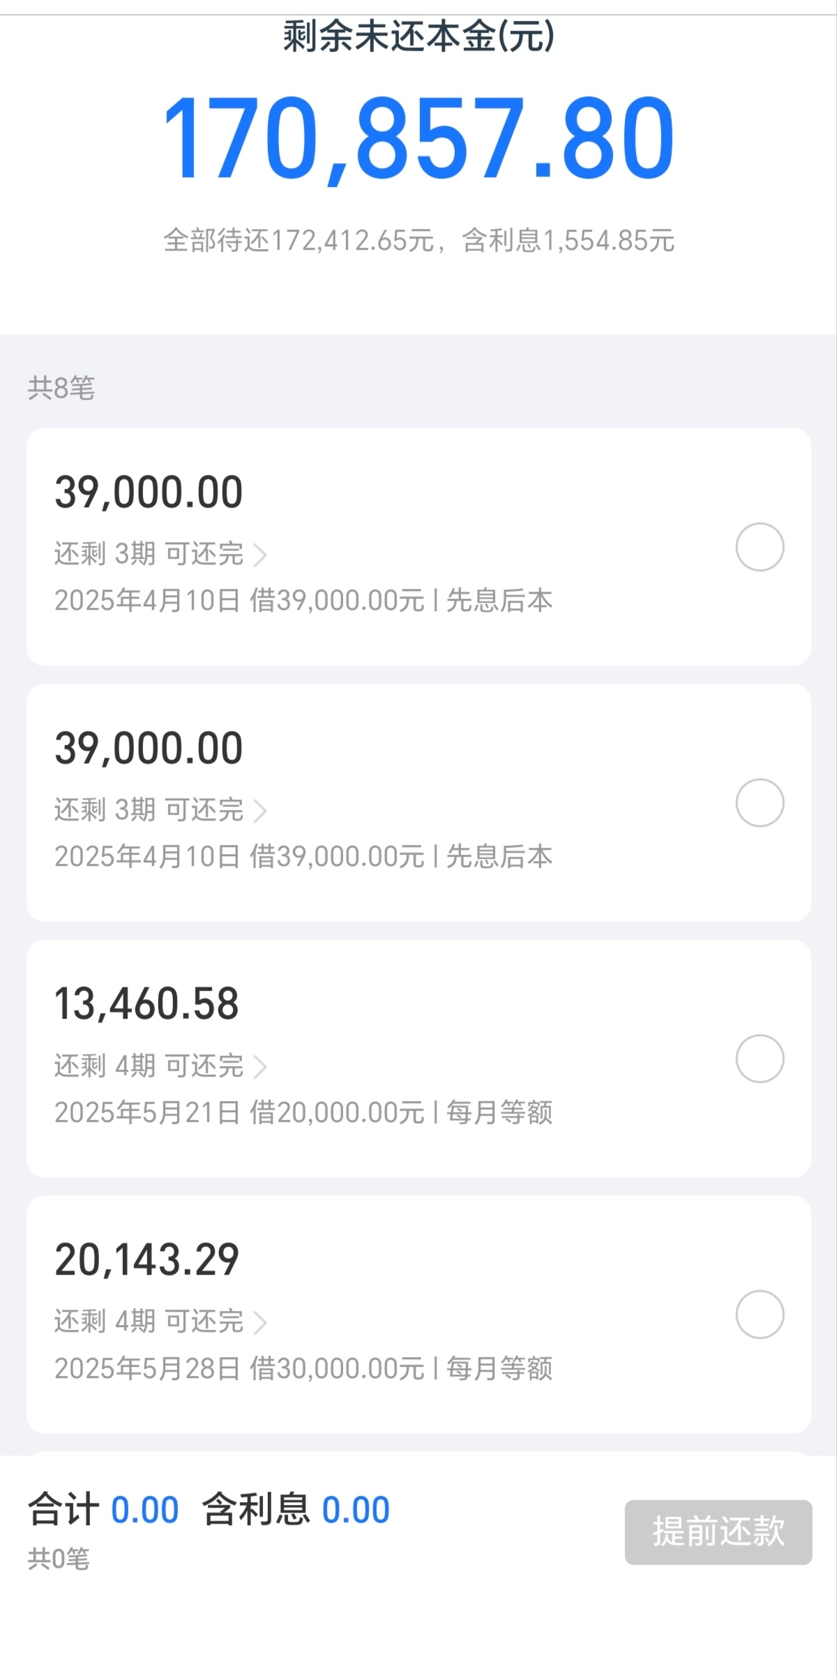Tap the 全部待还172,412.65元 summary text
Screen dimensions: 837x1678
[299, 241]
